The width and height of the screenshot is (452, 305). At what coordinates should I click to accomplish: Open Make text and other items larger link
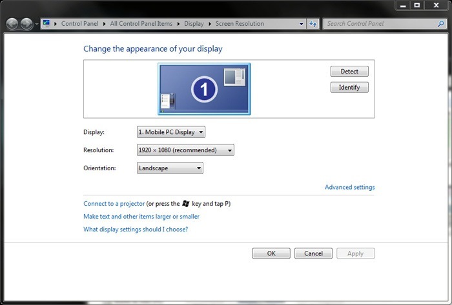point(141,217)
